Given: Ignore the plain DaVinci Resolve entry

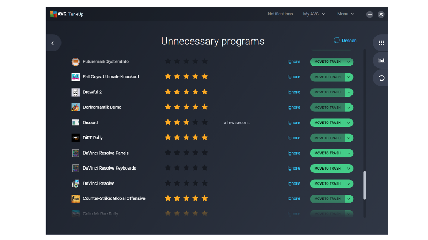Looking at the screenshot, I should pyautogui.click(x=294, y=183).
